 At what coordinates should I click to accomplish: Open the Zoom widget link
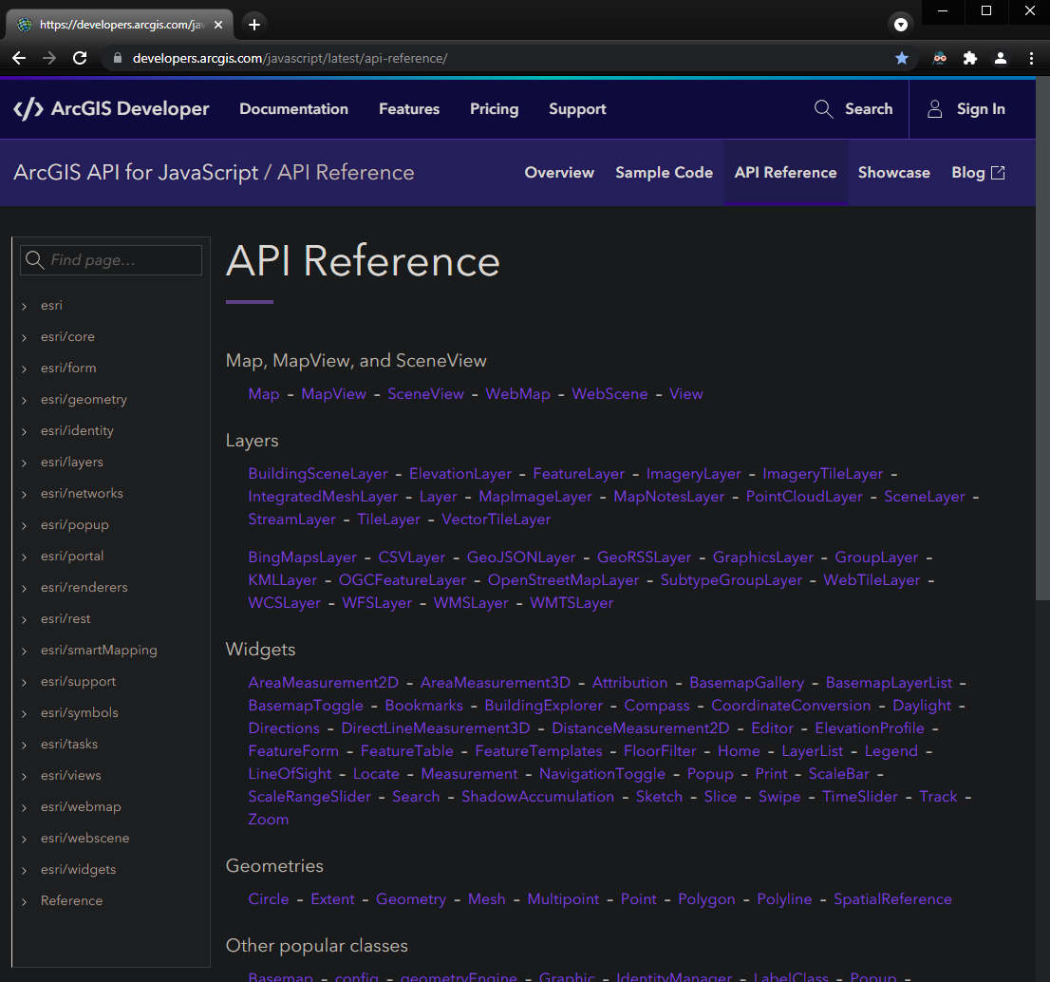point(269,820)
